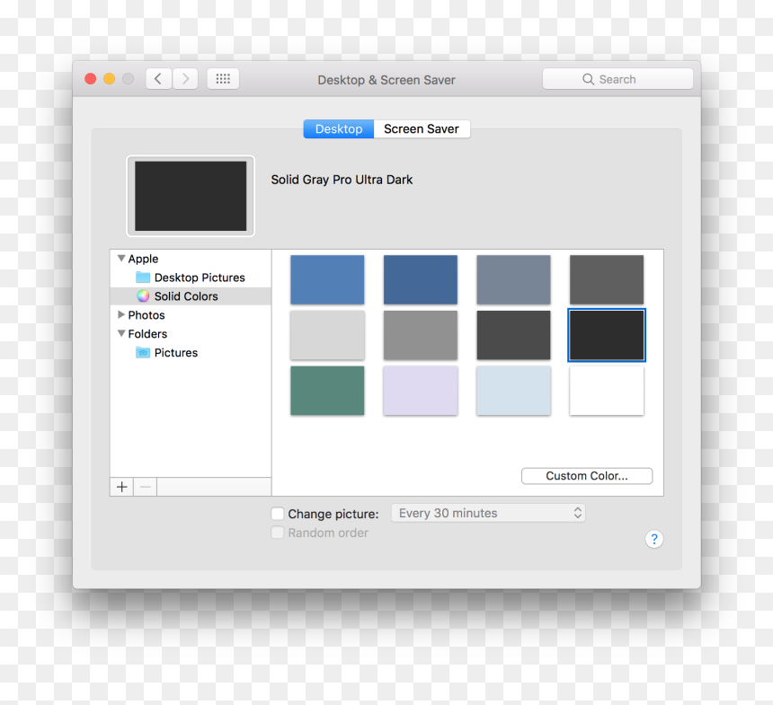Expand the Photos disclosure triangle
The height and width of the screenshot is (705, 773).
point(121,314)
